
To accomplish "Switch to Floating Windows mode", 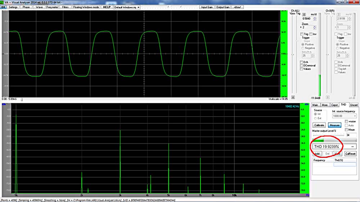I will tap(86, 7).
